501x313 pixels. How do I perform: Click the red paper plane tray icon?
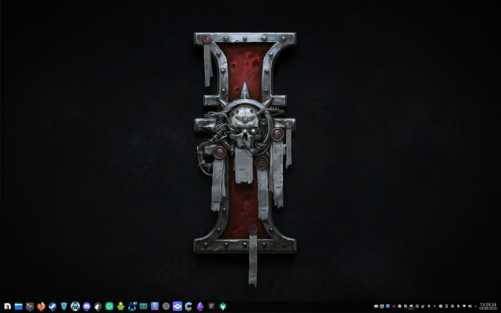[394, 306]
